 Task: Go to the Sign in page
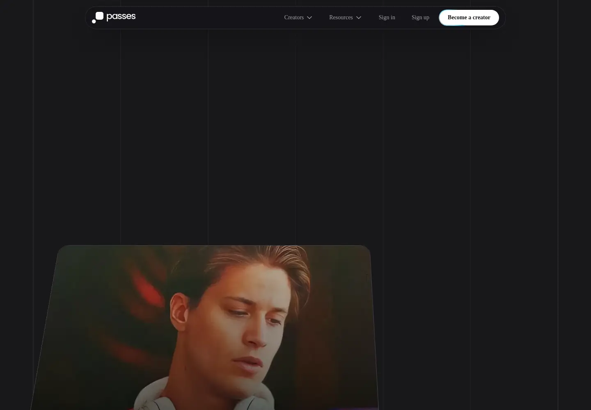tap(387, 18)
